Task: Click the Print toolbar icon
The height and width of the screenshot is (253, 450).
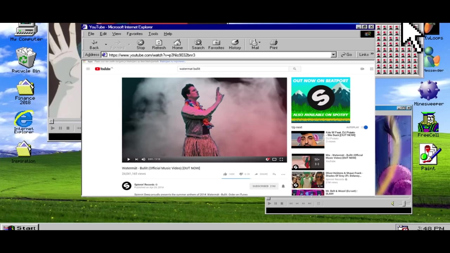Action: tap(274, 45)
